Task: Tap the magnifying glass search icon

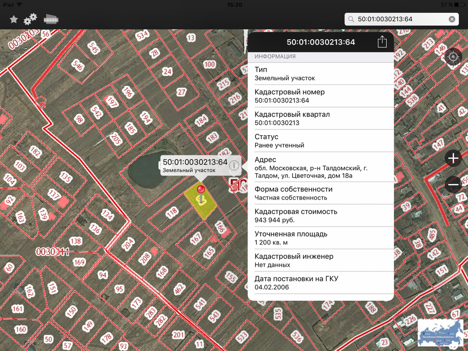Action: 351,19
